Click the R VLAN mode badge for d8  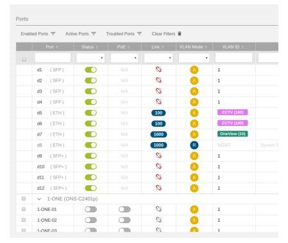point(194,145)
